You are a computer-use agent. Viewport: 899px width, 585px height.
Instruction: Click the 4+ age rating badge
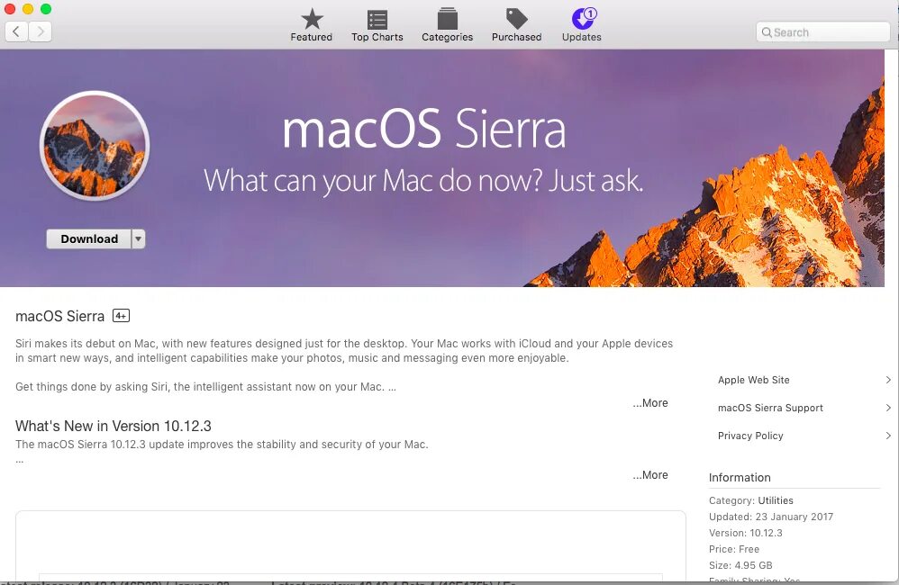point(121,316)
